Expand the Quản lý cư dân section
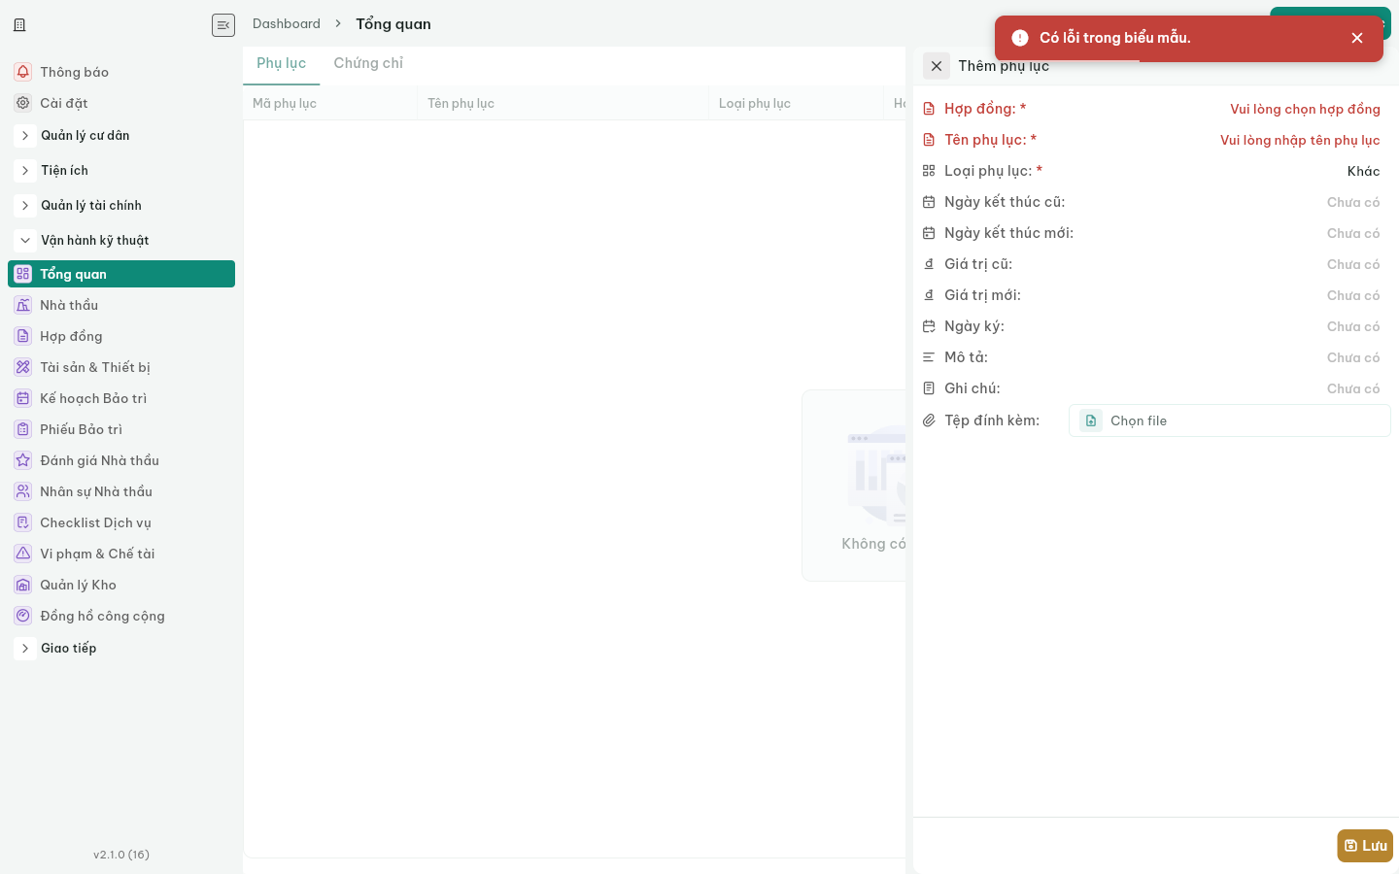The height and width of the screenshot is (874, 1399). coord(25,136)
